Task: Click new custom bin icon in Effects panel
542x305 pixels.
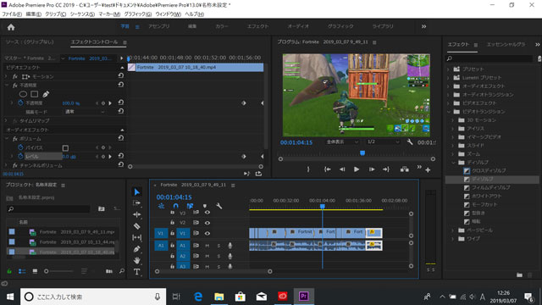Action: tap(519, 274)
